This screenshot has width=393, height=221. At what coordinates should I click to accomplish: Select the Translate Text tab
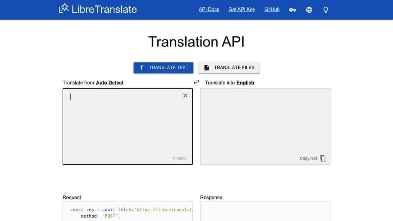tap(163, 68)
